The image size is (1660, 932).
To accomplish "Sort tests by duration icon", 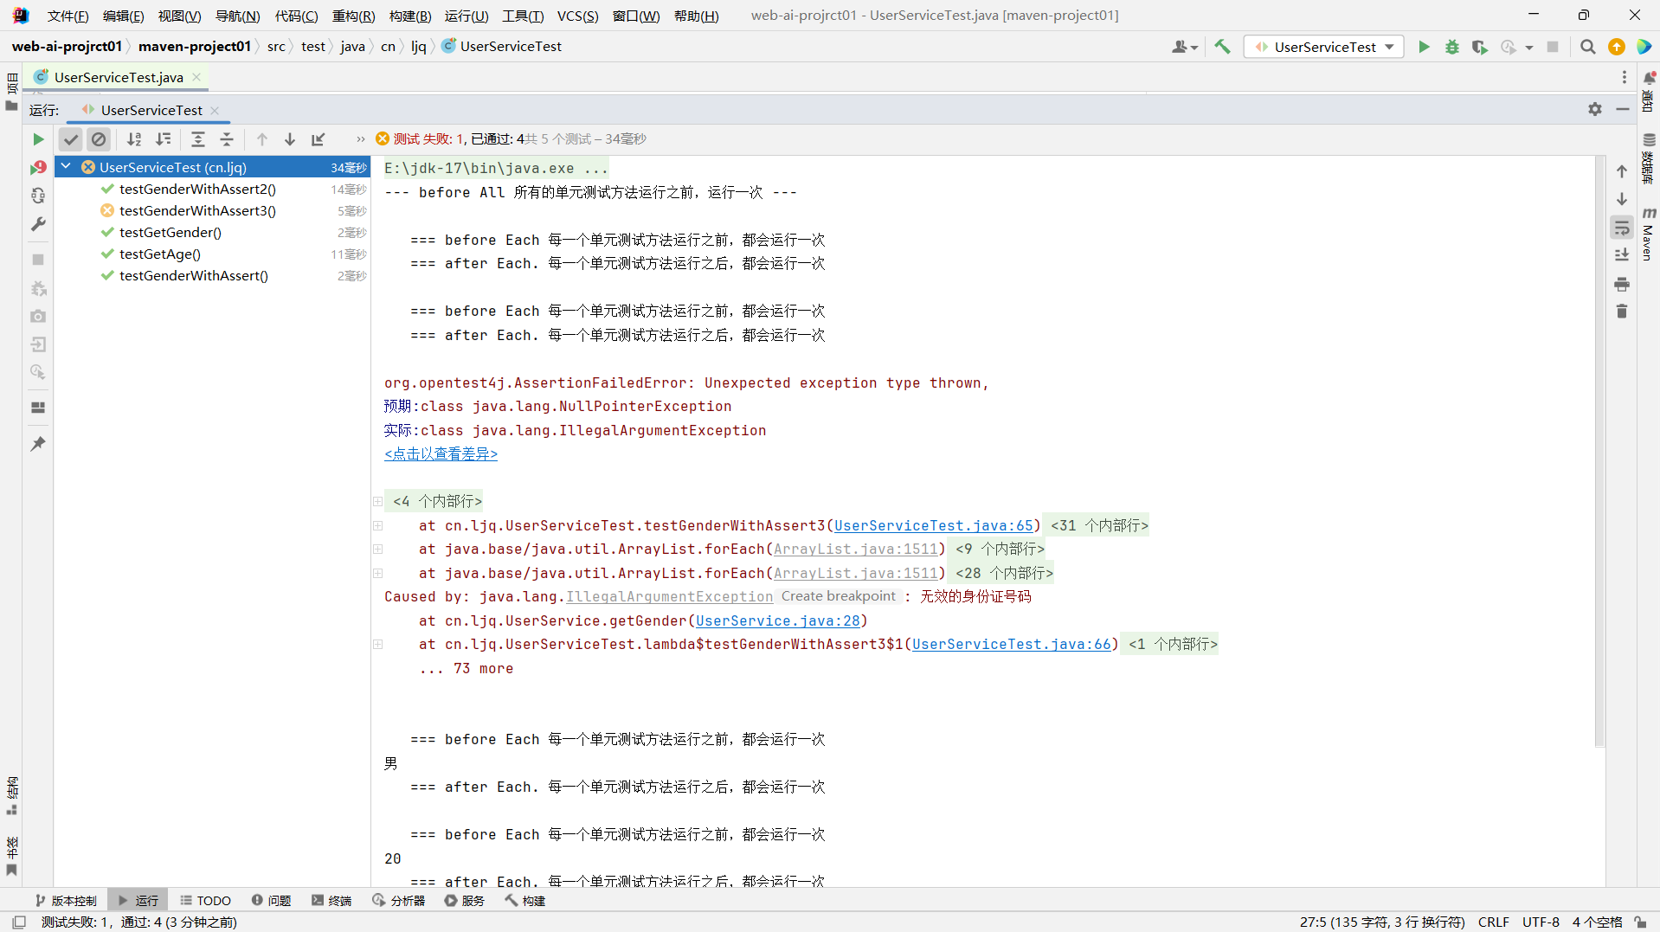I will (163, 139).
